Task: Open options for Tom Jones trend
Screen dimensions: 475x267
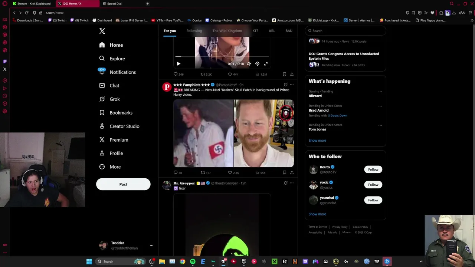Action: [x=380, y=125]
